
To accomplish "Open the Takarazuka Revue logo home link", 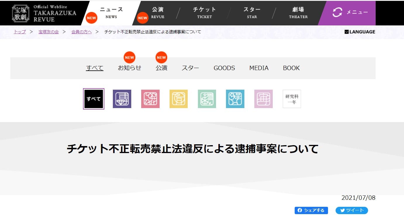I will [44, 13].
